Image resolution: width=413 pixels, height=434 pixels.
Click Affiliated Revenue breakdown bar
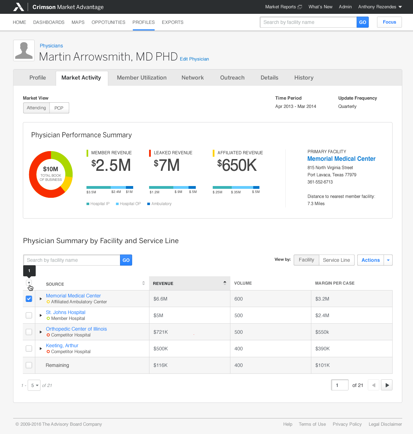pos(236,187)
